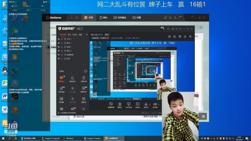Expand microphone options arrow
Image resolution: width=251 pixels, height=141 pixels.
tap(150, 105)
